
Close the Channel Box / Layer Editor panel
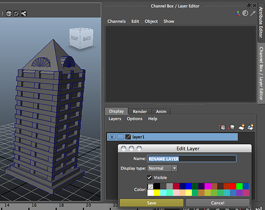pos(254,6)
